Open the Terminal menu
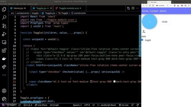Screen dimensions: 191x107 (x=30, y=4)
